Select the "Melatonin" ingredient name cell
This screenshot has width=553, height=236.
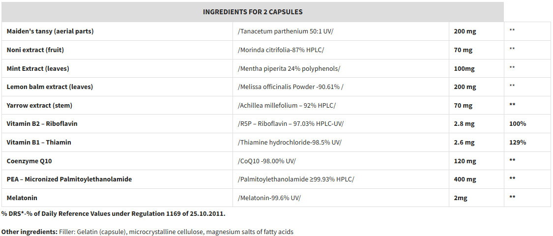pos(22,198)
